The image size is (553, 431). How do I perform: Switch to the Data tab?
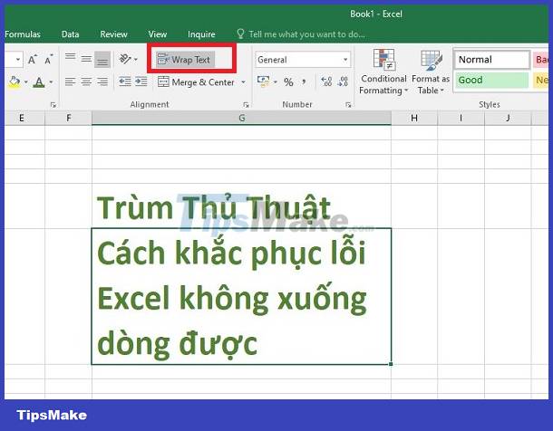(x=70, y=34)
